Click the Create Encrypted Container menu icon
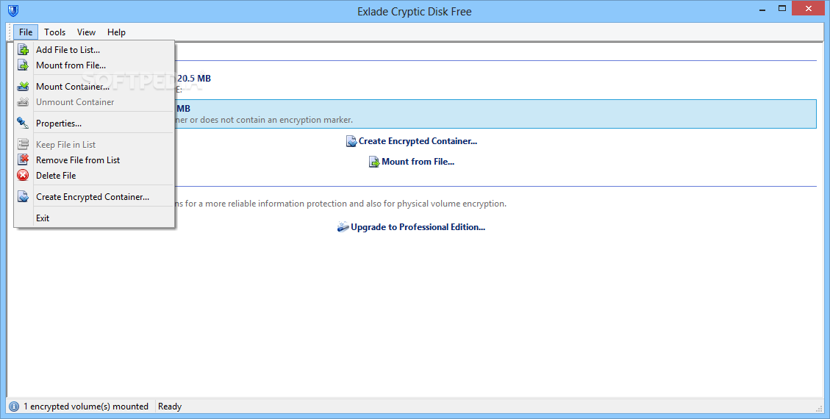 click(x=24, y=197)
